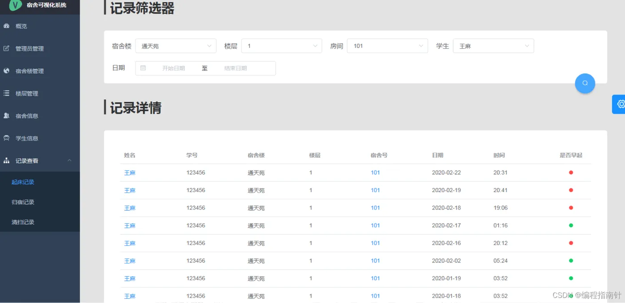Click green status dot in 2020-02-02 row
This screenshot has height=303, width=625.
click(x=571, y=261)
